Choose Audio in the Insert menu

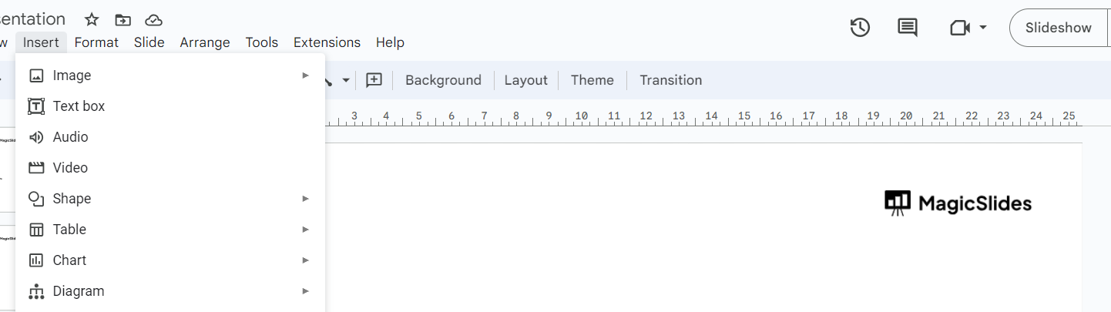point(70,137)
